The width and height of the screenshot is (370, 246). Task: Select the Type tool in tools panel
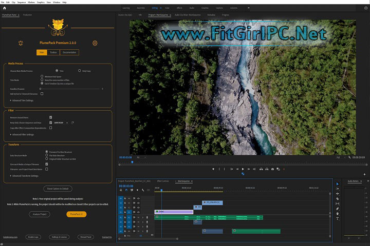(x=338, y=218)
